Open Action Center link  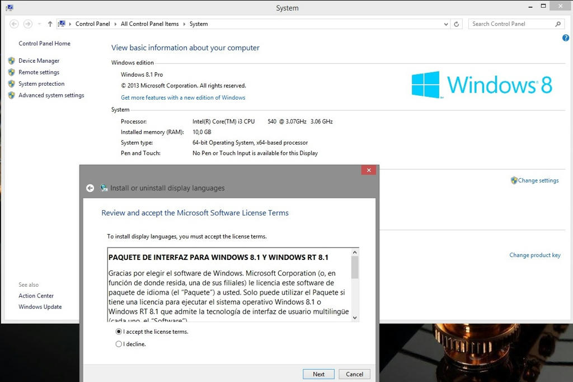point(36,296)
